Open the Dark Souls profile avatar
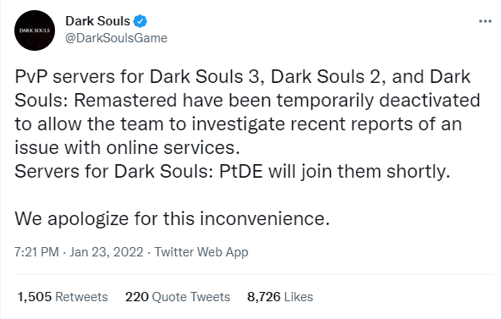This screenshot has height=319, width=501. pyautogui.click(x=35, y=30)
